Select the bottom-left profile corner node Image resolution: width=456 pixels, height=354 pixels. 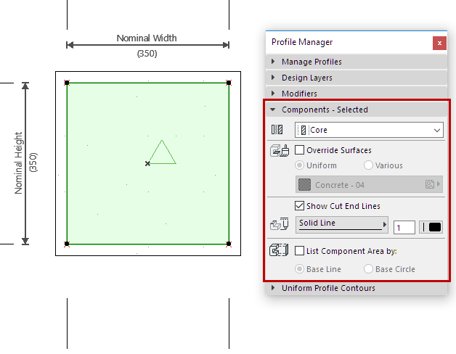[x=67, y=244]
